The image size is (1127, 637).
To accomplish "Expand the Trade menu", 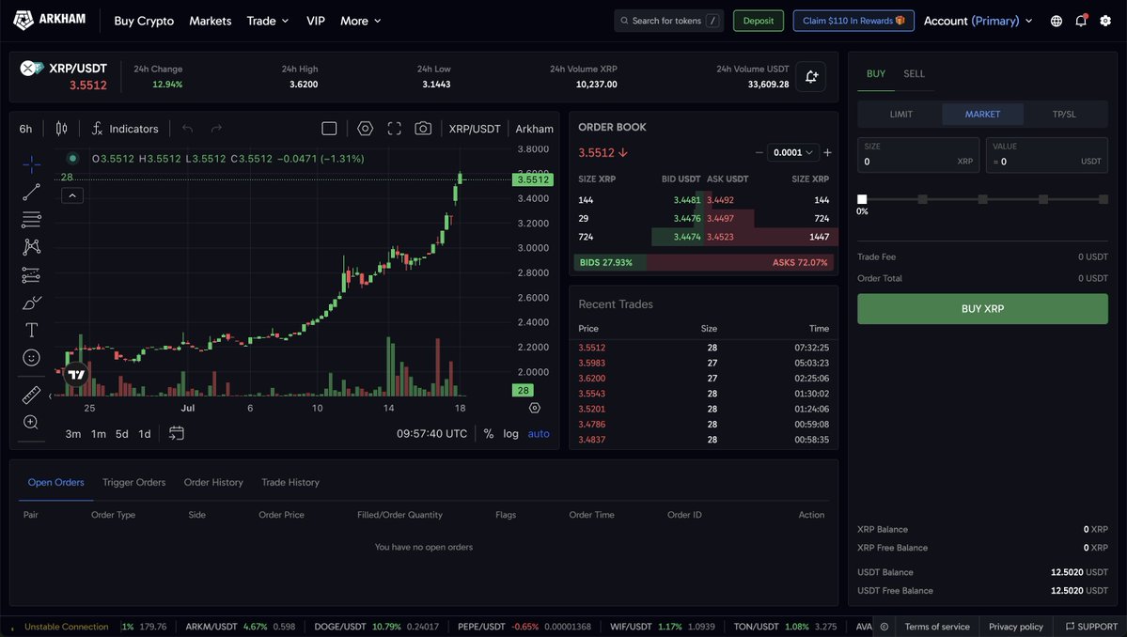I will [267, 21].
